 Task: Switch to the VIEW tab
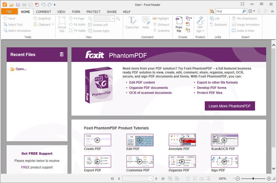pos(61,12)
